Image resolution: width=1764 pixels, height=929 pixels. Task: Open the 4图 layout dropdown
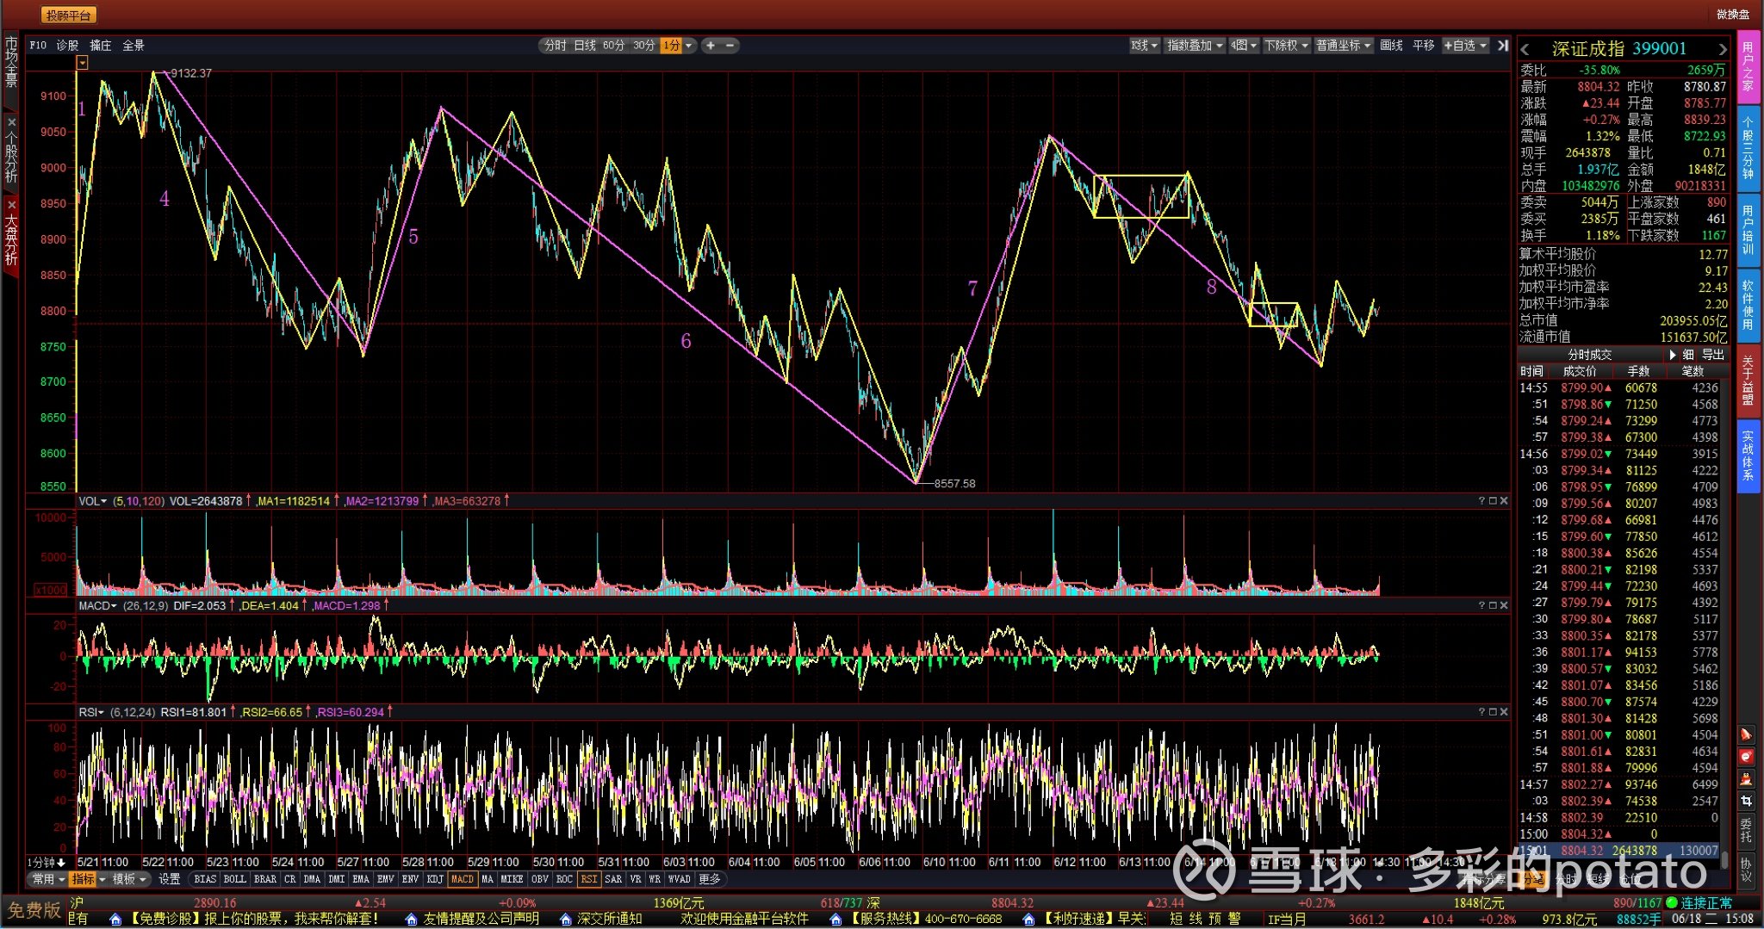[1244, 46]
